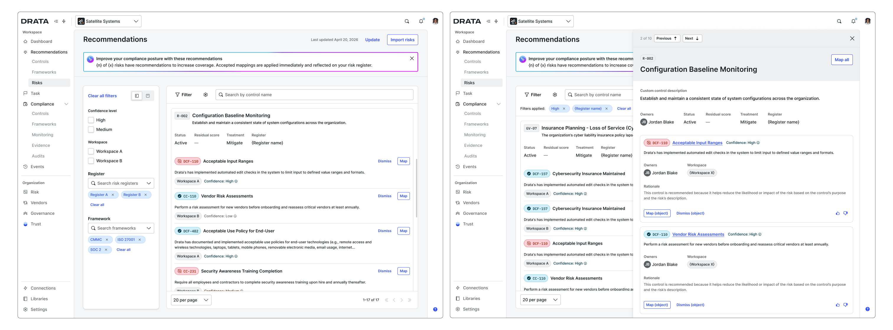Thumbs down the Acceptable Input Ranges recommendation
Screen dimensions: 893x330
coord(845,213)
